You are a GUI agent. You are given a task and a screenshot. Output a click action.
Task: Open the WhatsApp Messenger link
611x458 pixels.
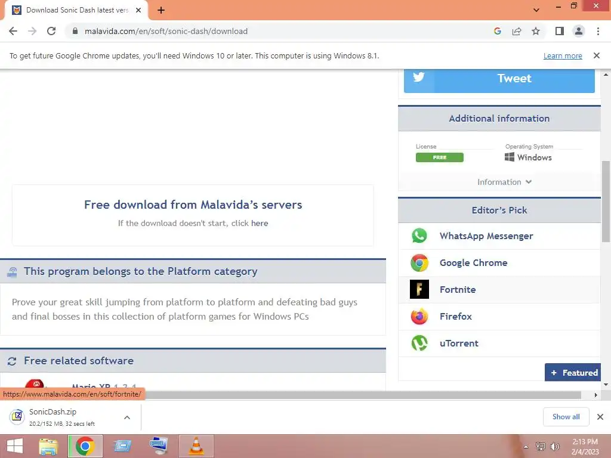click(486, 236)
